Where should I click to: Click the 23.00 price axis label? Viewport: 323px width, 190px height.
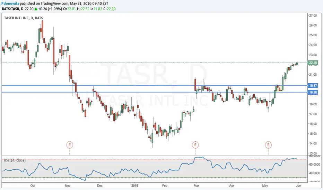click(313, 55)
